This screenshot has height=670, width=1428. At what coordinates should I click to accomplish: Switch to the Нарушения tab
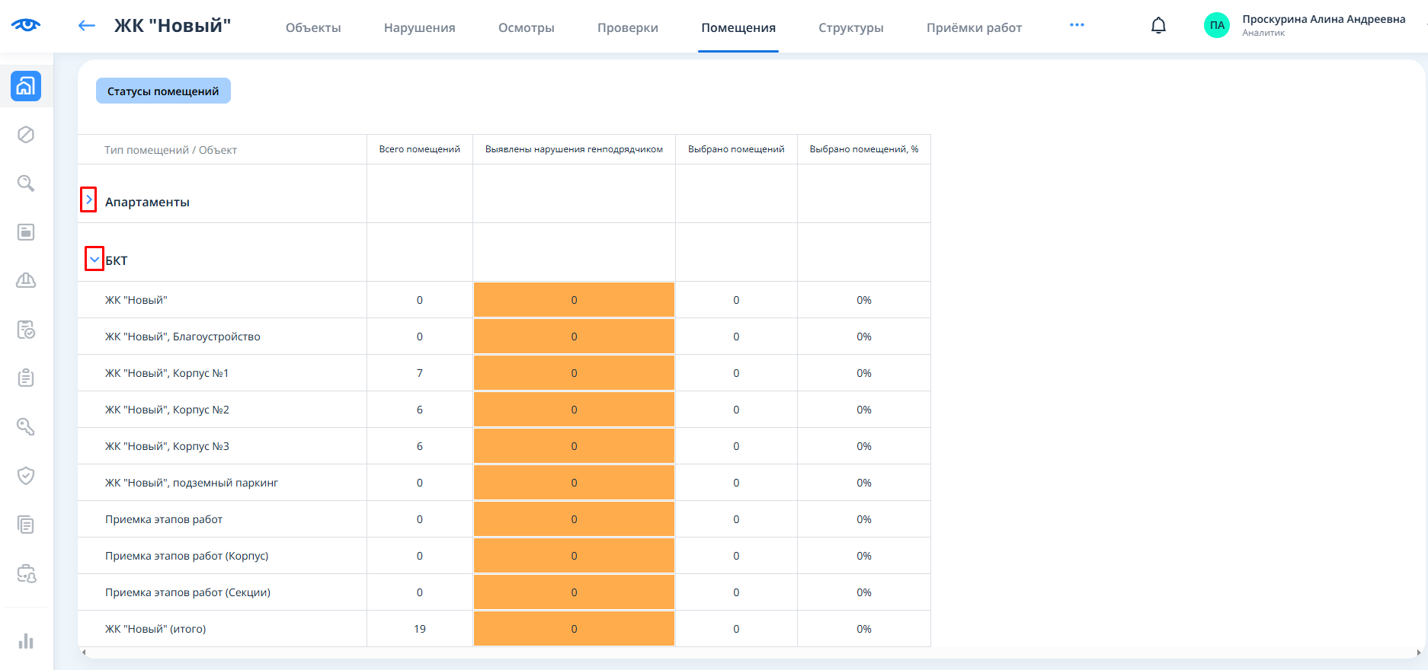coord(419,28)
